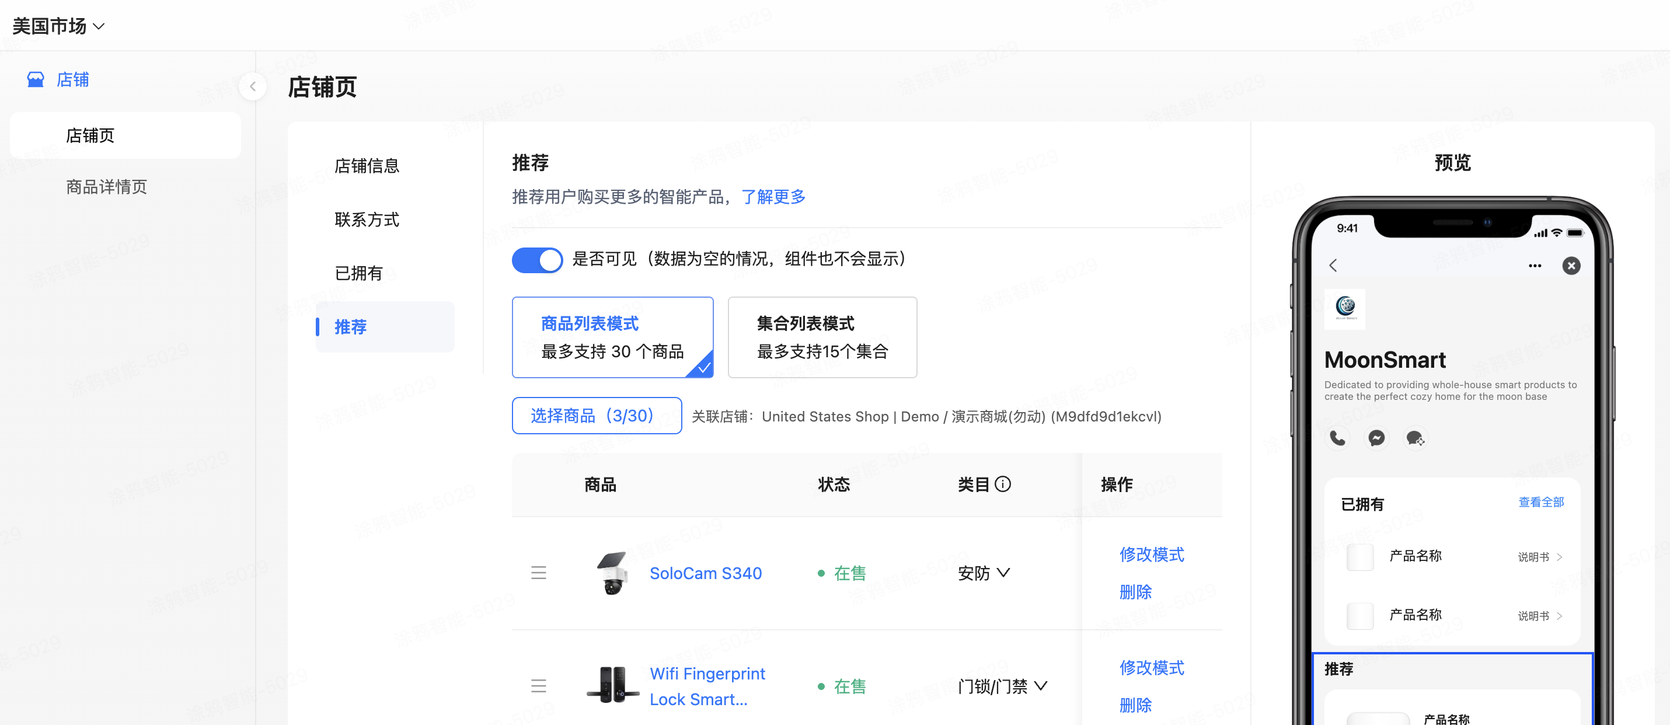The height and width of the screenshot is (725, 1670).
Task: Click the back arrow in the phone preview
Action: (x=1334, y=266)
